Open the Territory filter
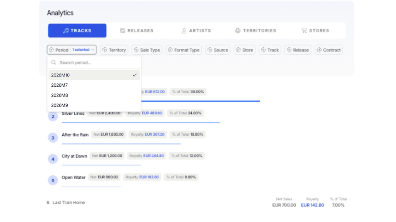Screen dimensions: 396x222 pos(114,50)
